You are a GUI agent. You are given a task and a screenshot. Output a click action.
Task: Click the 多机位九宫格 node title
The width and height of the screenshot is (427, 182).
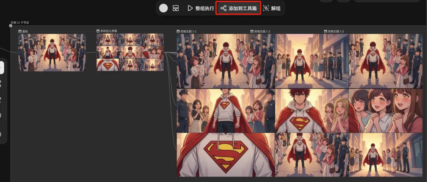(x=108, y=31)
